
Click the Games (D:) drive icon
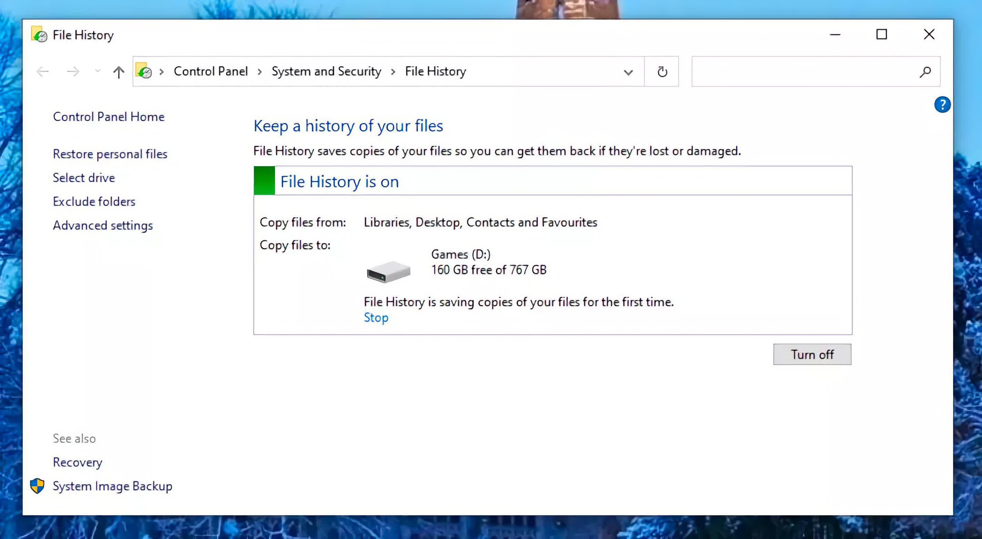[x=388, y=272]
